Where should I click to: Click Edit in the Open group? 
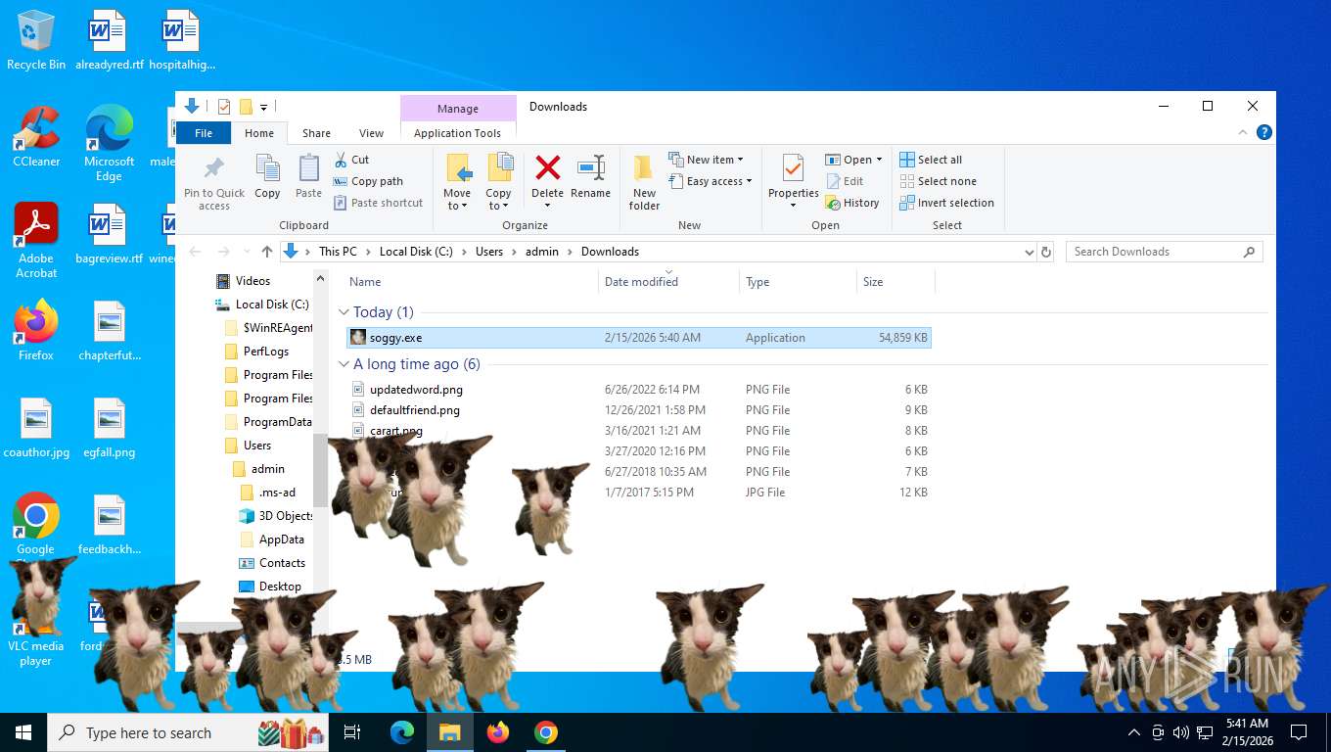[x=845, y=181]
